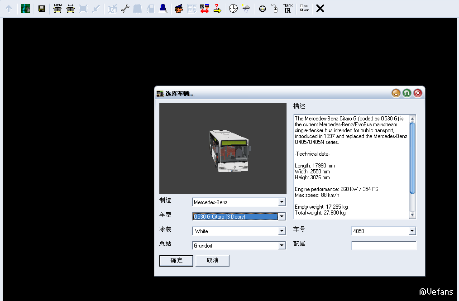Viewport: 459px width, 301px height.
Task: Save the situation with floppy disk icon
Action: point(42,9)
